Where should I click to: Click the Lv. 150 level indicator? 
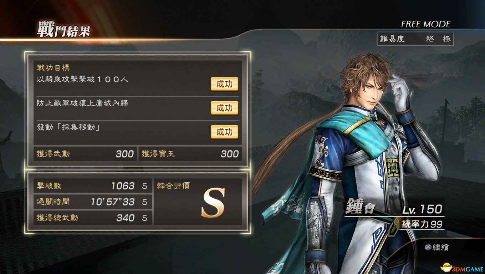(423, 209)
